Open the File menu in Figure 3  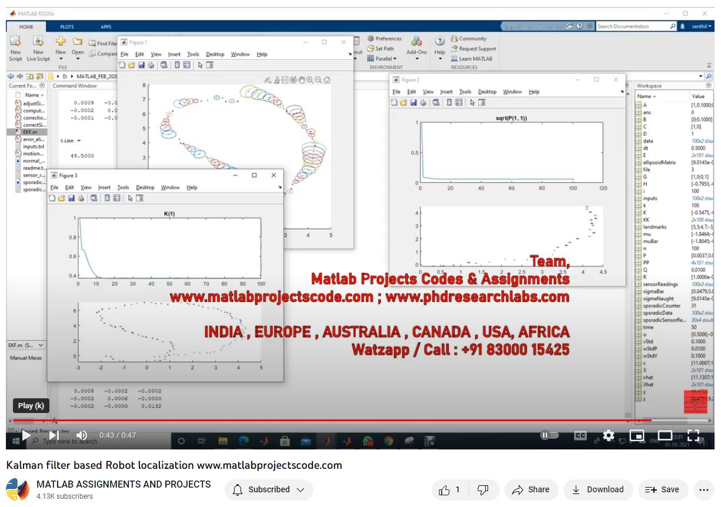click(x=54, y=187)
